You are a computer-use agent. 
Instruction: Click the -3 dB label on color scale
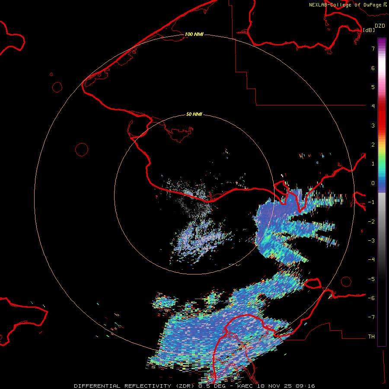tap(371, 241)
